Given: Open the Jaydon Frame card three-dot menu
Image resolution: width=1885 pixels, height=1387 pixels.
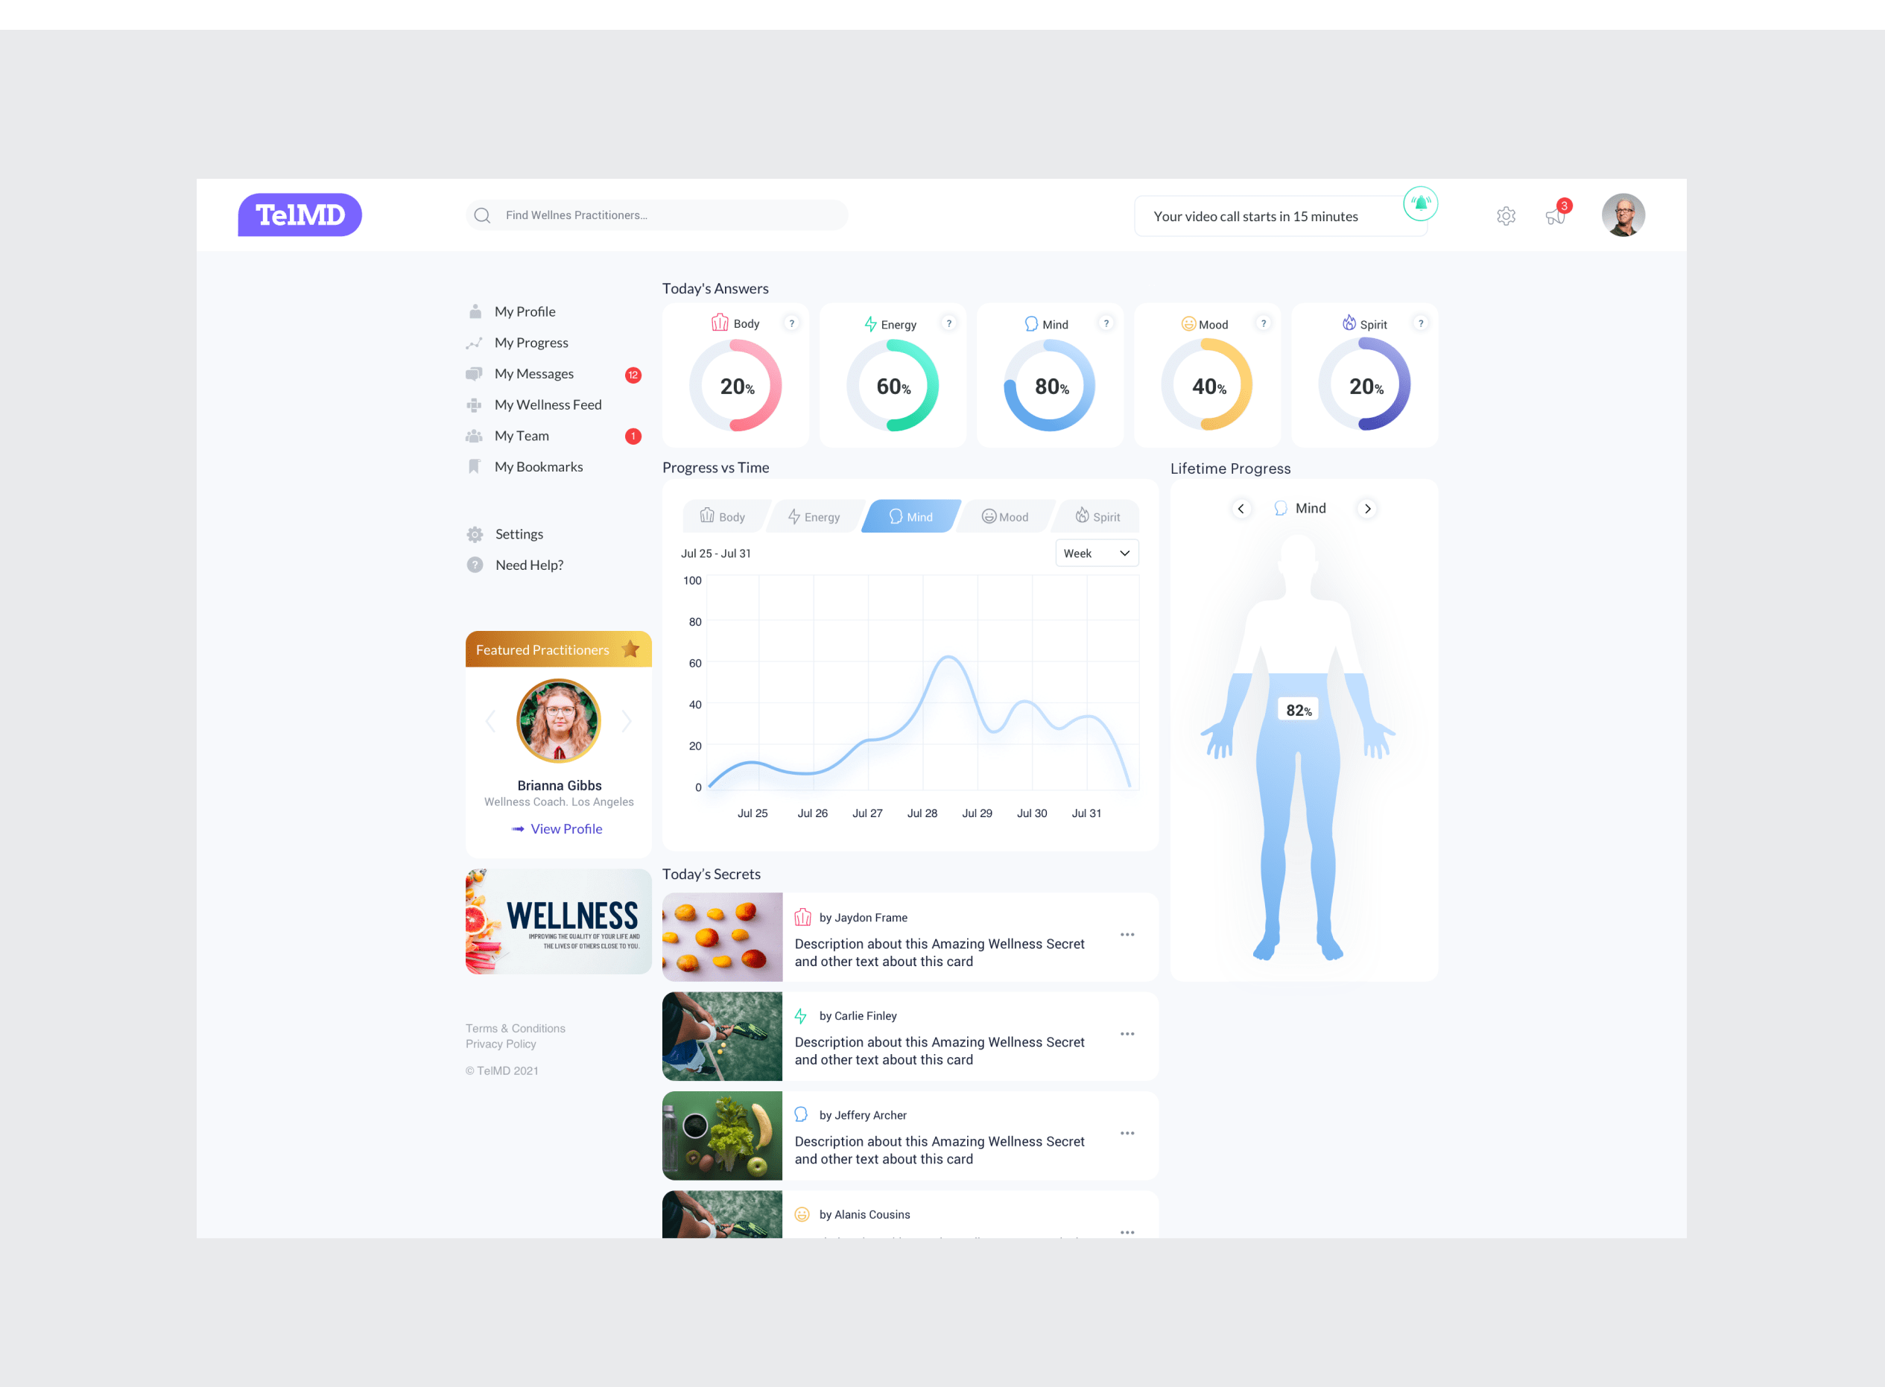Looking at the screenshot, I should tap(1127, 934).
